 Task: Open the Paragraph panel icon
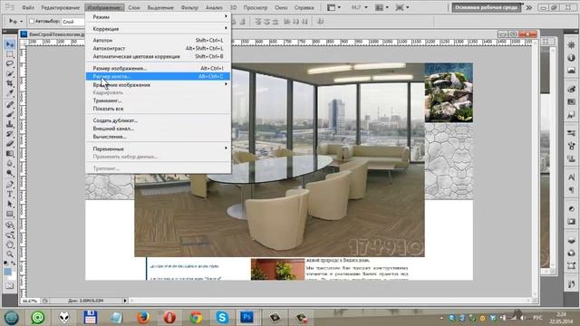pos(572,190)
